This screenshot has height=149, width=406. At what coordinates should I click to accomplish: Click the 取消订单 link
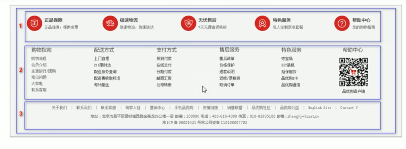tap(227, 85)
